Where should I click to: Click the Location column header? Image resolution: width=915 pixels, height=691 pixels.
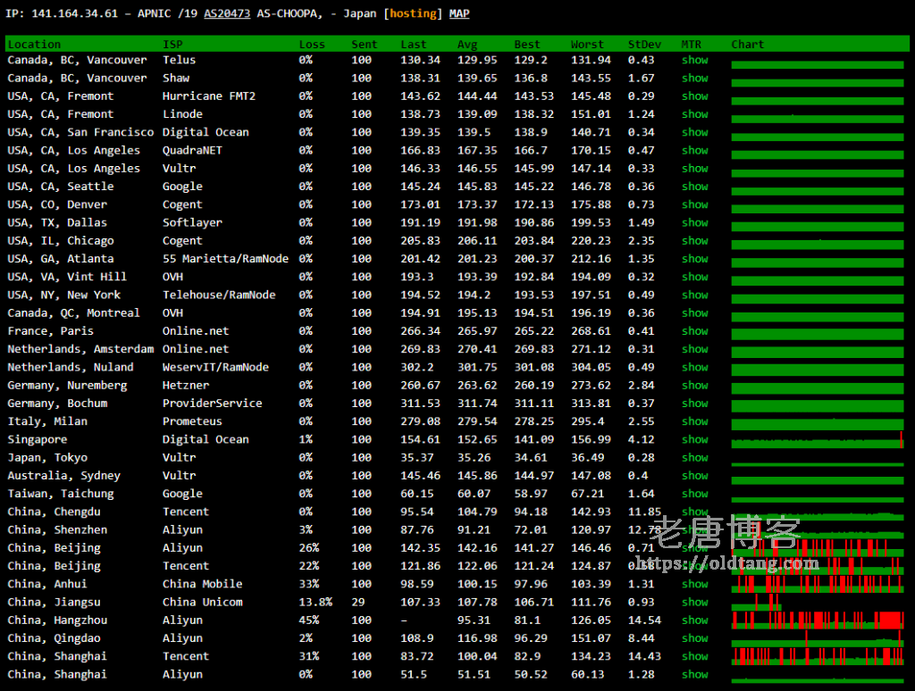34,45
